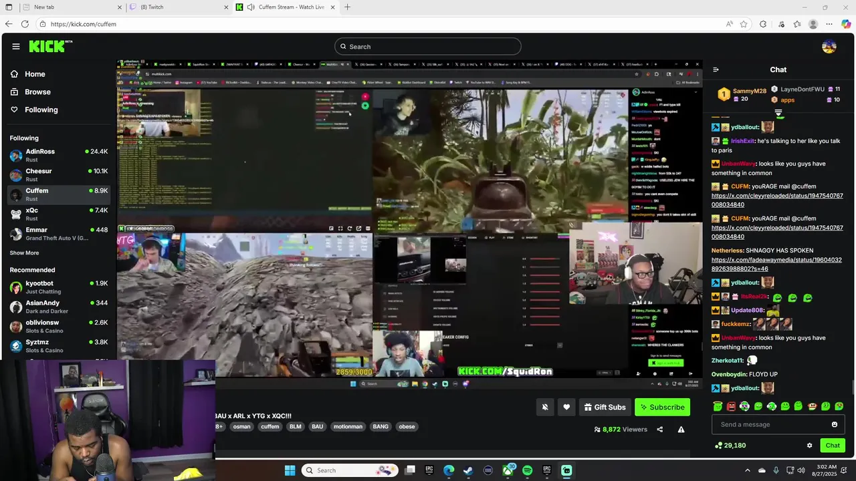Click the taskbar microphone tray icon
This screenshot has width=856, height=481.
[776, 470]
